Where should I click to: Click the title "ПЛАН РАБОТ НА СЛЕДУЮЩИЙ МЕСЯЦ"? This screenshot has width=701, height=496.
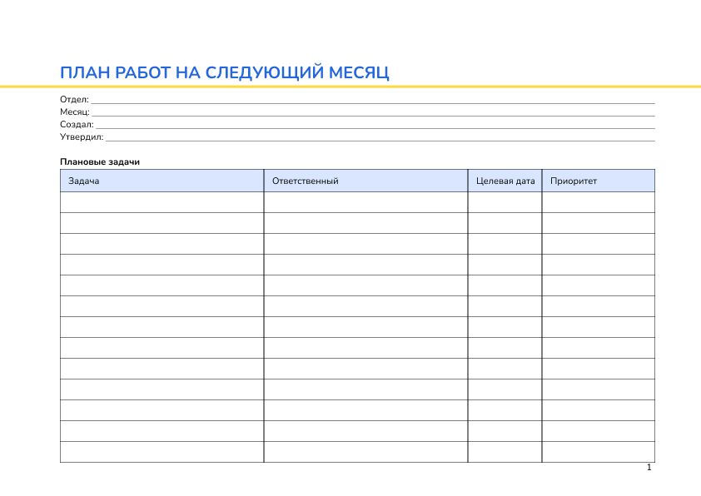click(x=225, y=73)
